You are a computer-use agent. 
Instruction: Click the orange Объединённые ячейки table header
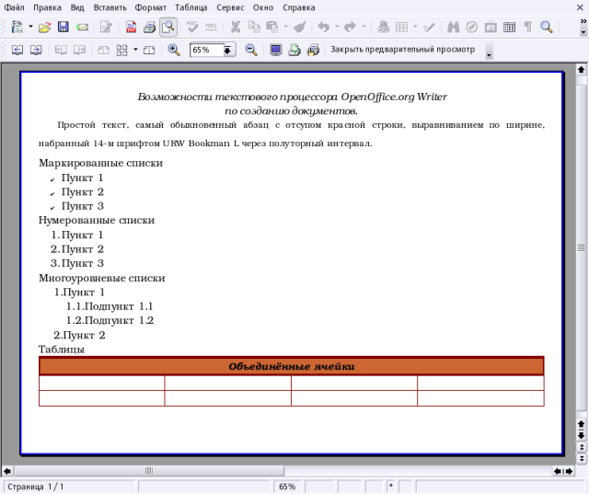tap(291, 366)
